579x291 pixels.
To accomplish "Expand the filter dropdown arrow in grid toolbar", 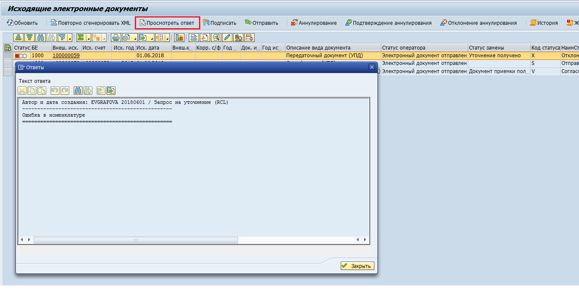I will click(x=70, y=38).
